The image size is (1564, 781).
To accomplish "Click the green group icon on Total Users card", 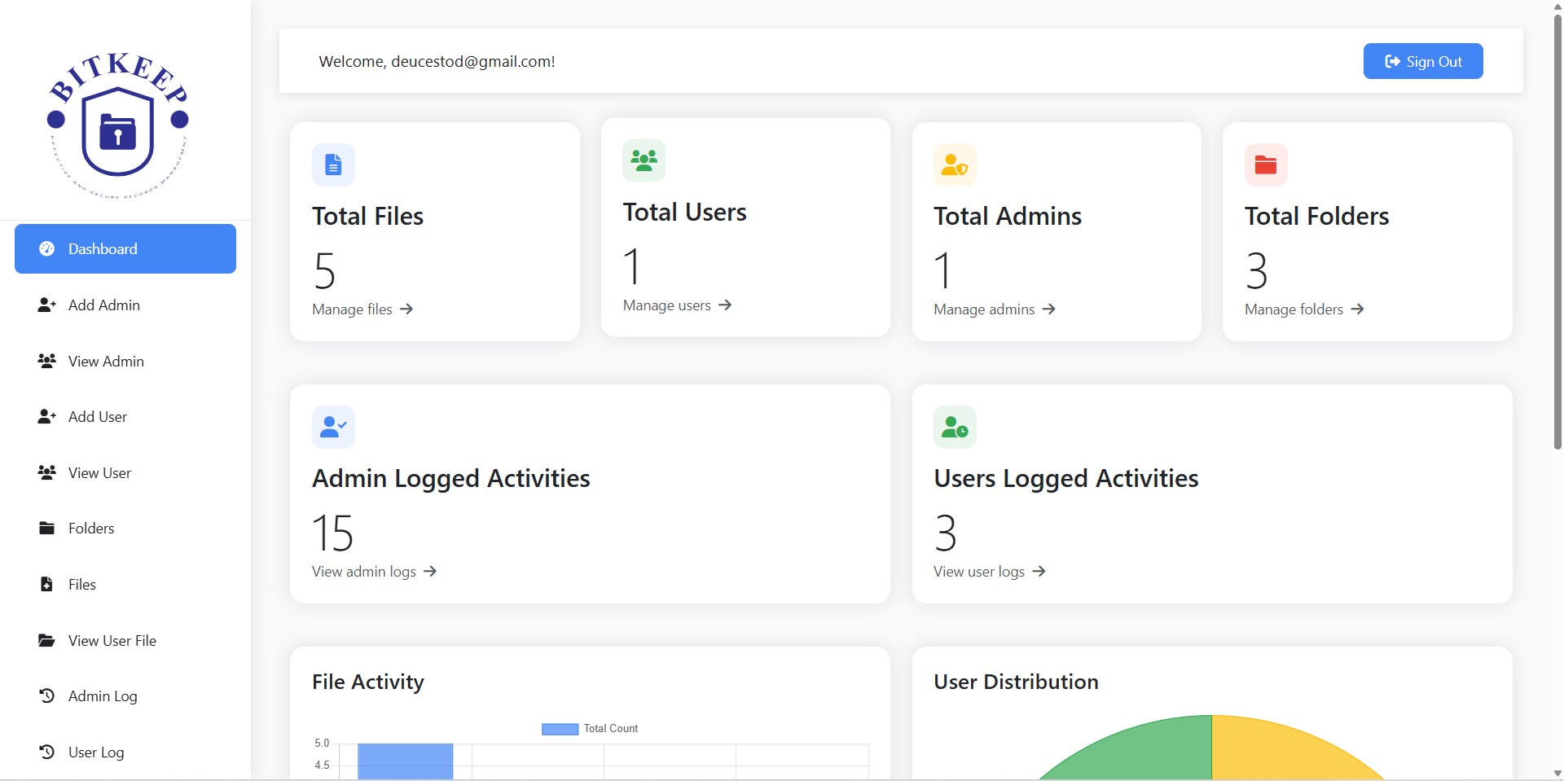I will tap(644, 160).
